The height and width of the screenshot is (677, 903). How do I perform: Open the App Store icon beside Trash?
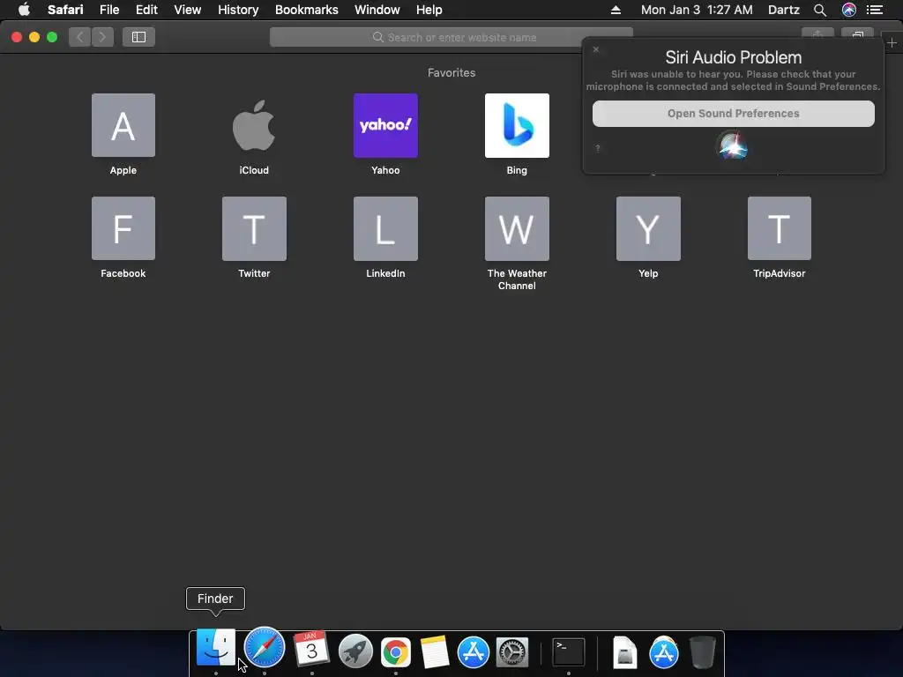click(663, 652)
